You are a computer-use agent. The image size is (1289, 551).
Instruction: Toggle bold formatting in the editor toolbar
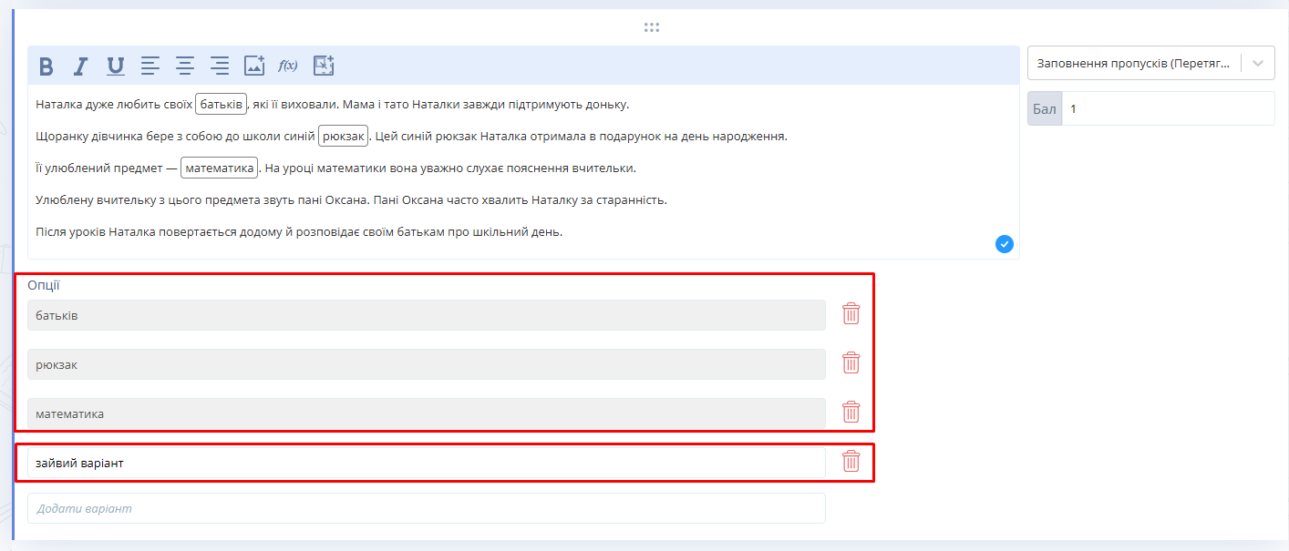coord(46,66)
